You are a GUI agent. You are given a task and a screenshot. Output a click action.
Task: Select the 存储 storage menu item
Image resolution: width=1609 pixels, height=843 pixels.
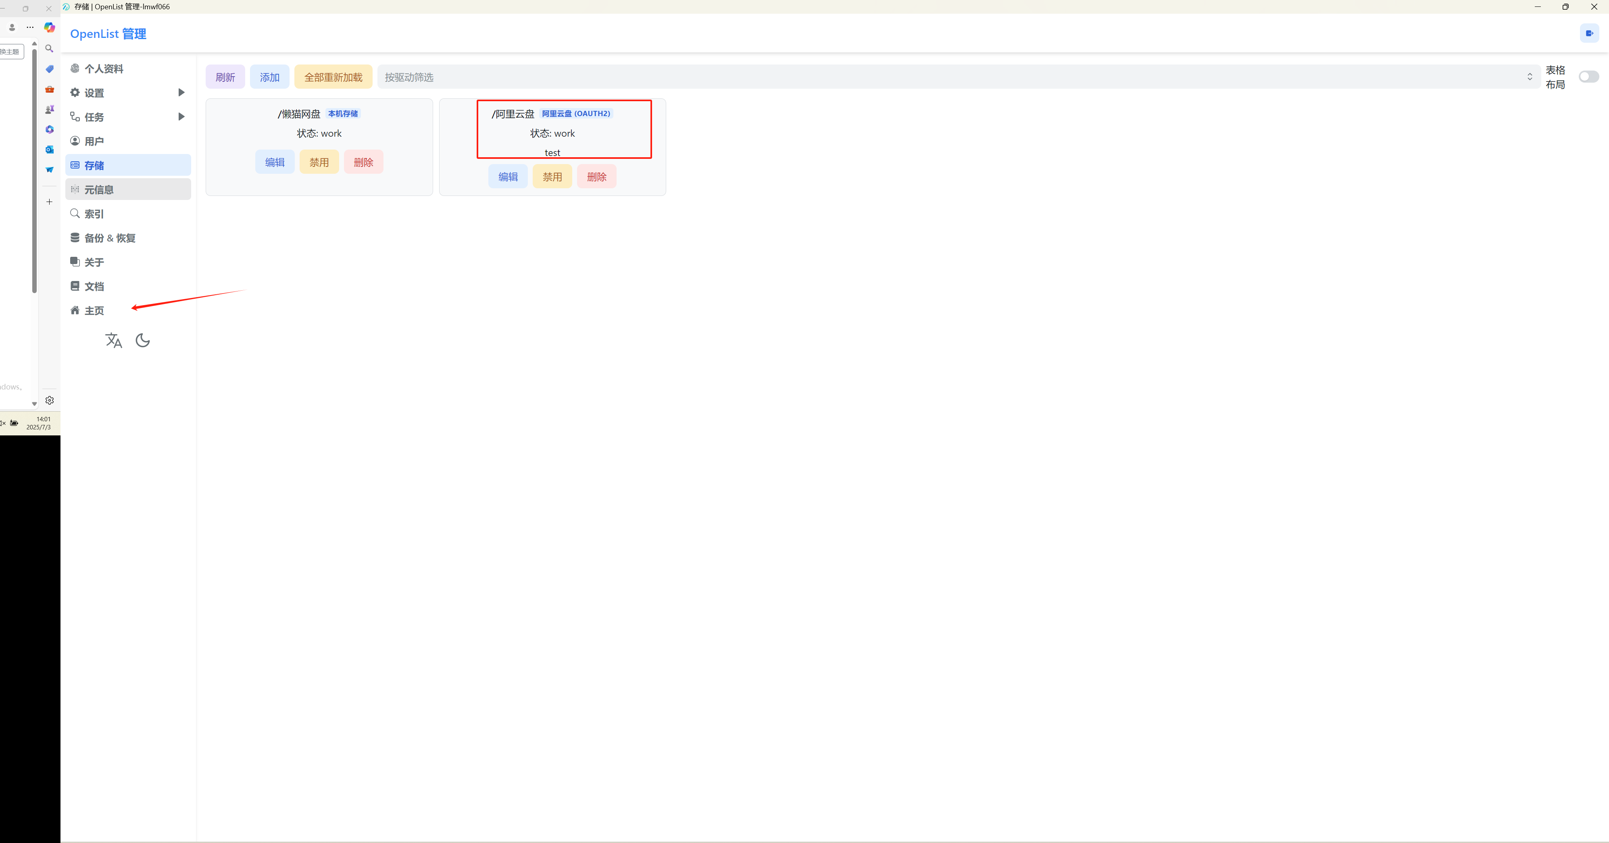[128, 165]
